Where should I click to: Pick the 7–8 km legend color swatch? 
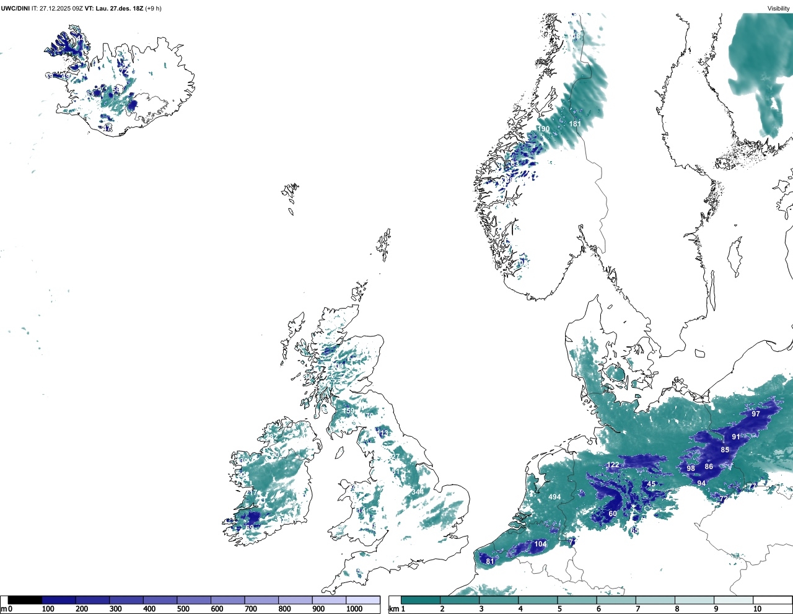pos(655,600)
